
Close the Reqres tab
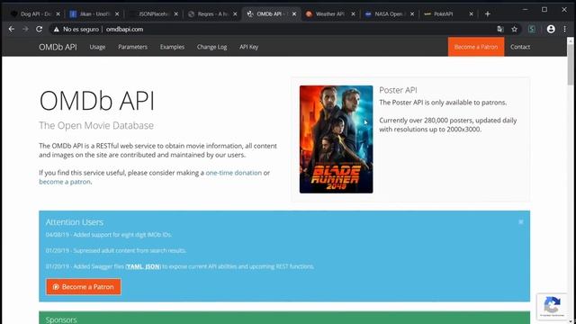point(235,14)
